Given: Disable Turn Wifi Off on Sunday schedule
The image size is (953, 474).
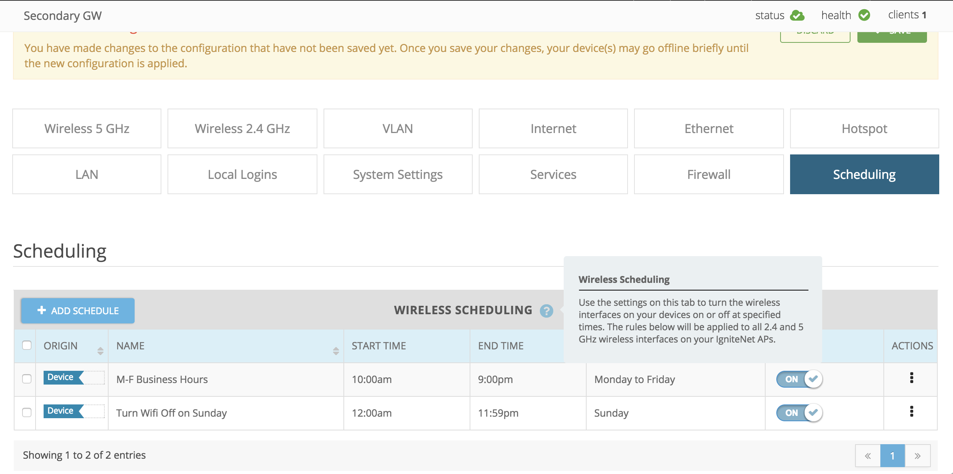Looking at the screenshot, I should pos(799,413).
